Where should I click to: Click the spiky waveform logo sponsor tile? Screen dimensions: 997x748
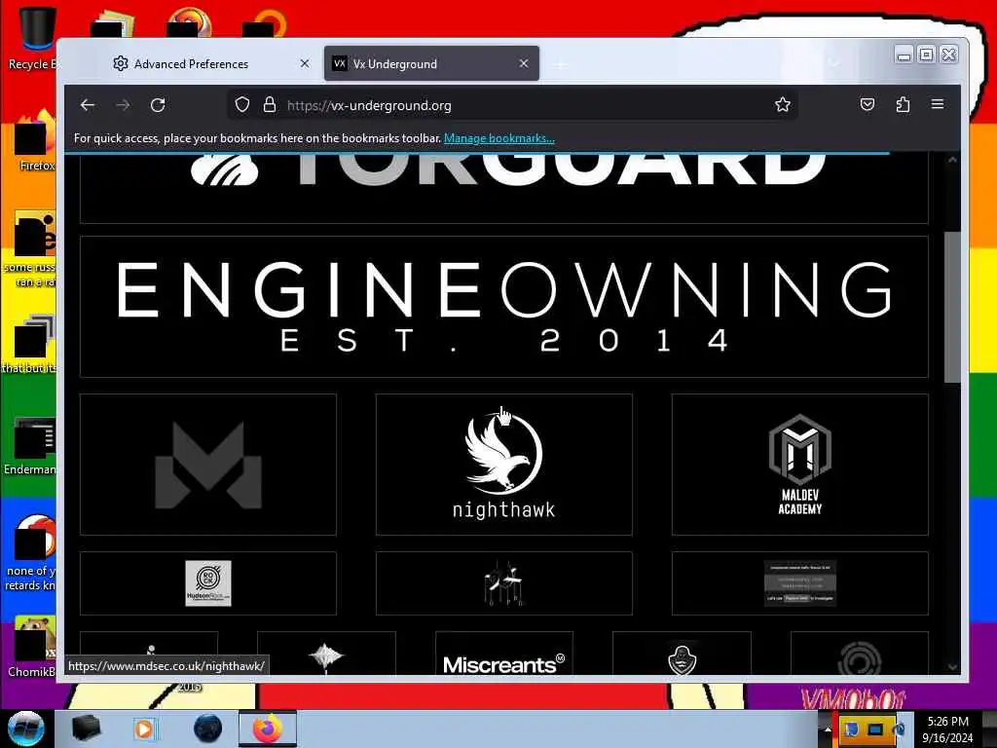click(326, 654)
